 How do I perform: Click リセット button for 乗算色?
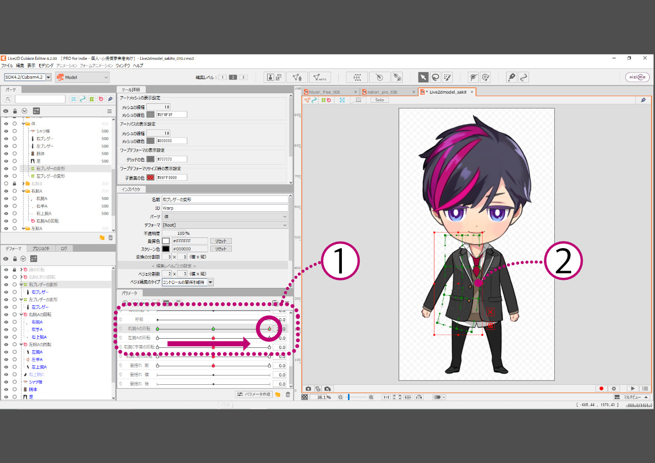pos(221,241)
